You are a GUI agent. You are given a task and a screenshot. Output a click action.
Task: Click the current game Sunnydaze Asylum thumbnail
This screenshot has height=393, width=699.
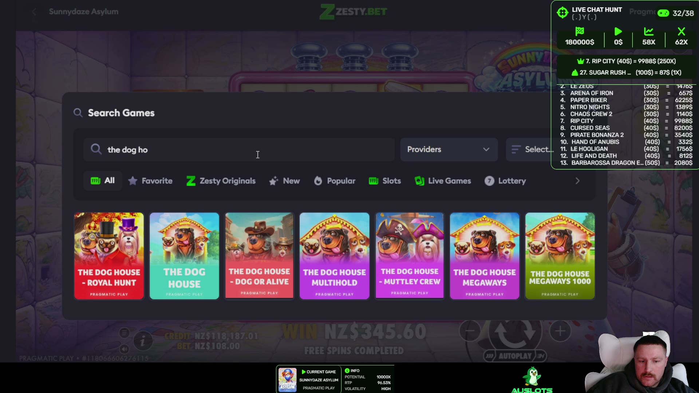287,380
